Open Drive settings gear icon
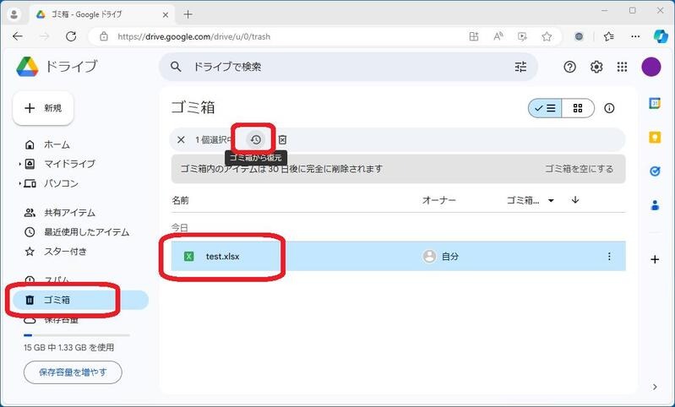 596,67
